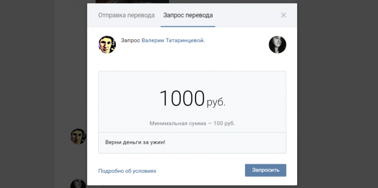
Task: Click the word Запрос before the name
Action: coord(130,40)
